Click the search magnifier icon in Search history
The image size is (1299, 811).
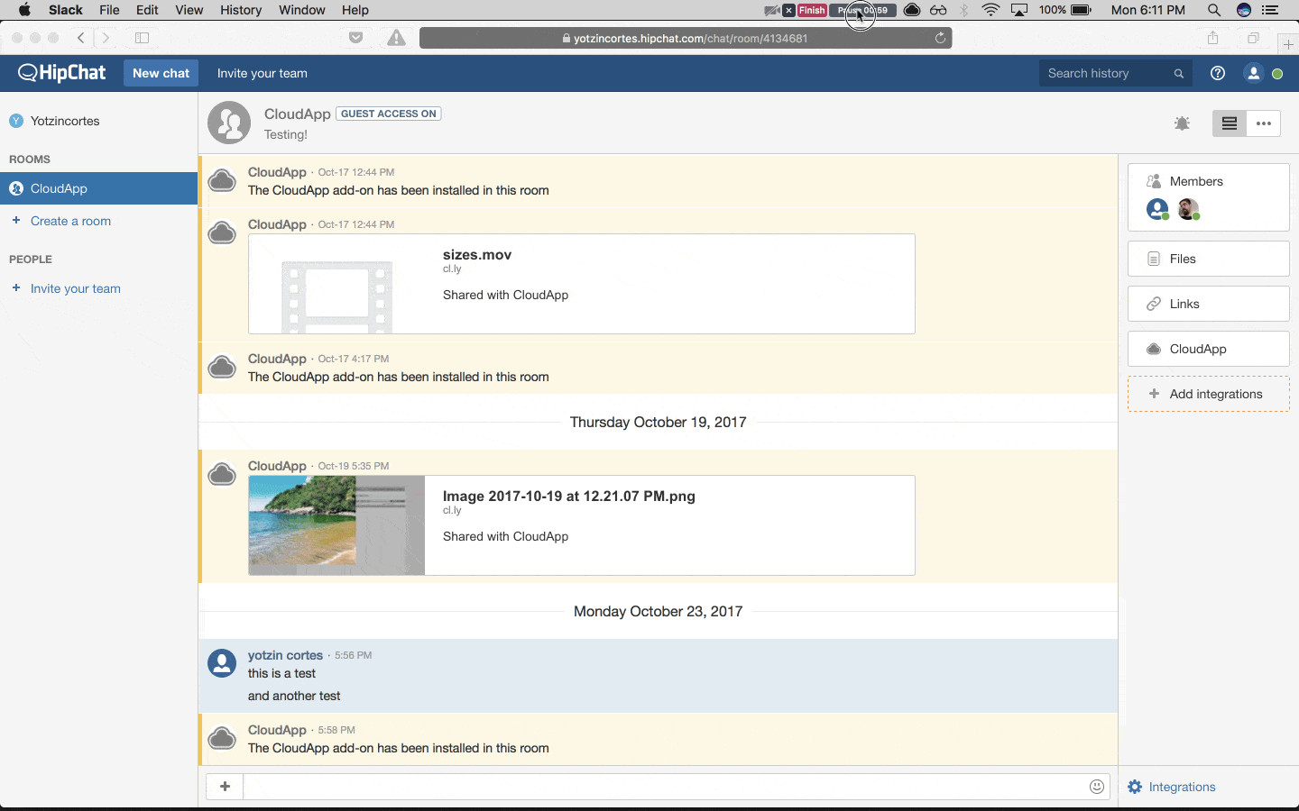(1178, 74)
